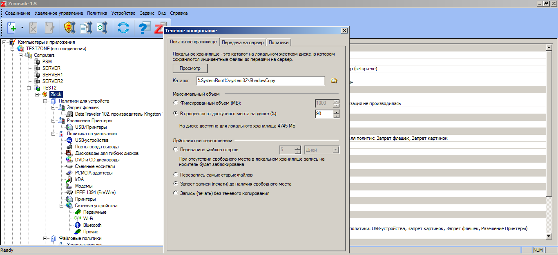This screenshot has height=255, width=558.
Task: Open the refresh-sheet-with-wrench settings icon
Action: (101, 28)
